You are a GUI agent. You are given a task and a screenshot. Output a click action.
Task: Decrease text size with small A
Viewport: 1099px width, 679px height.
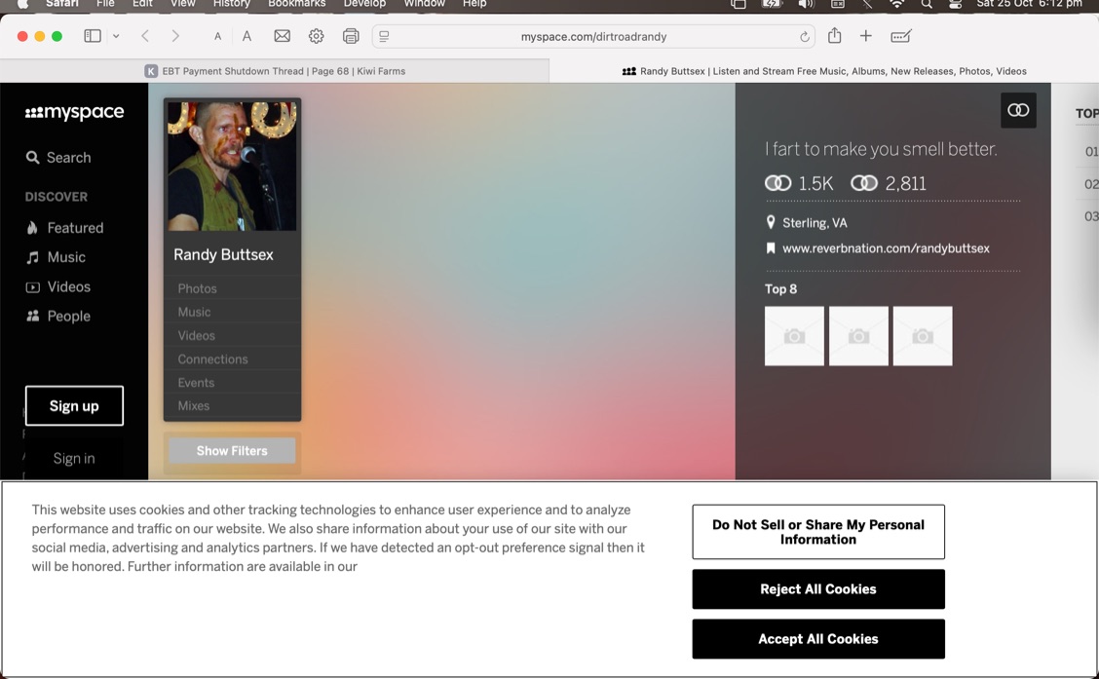(218, 36)
